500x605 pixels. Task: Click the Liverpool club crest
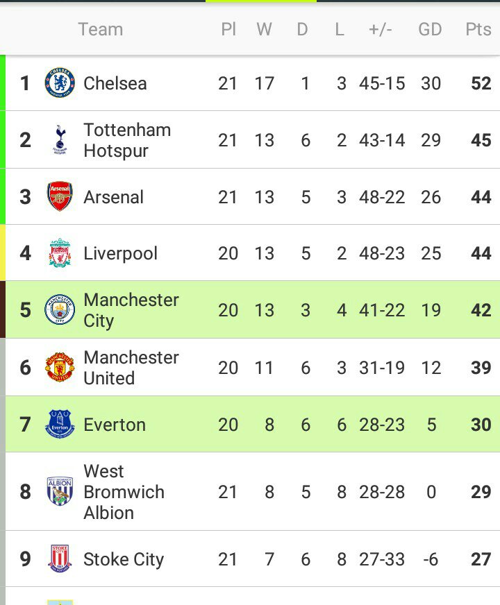tap(60, 253)
